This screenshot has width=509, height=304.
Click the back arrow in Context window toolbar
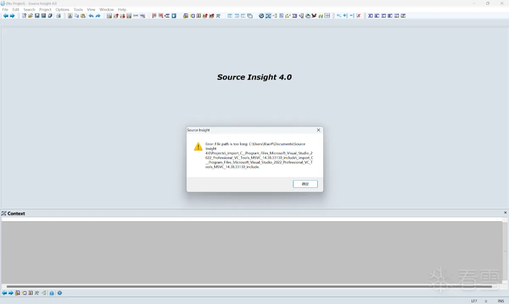click(4, 293)
